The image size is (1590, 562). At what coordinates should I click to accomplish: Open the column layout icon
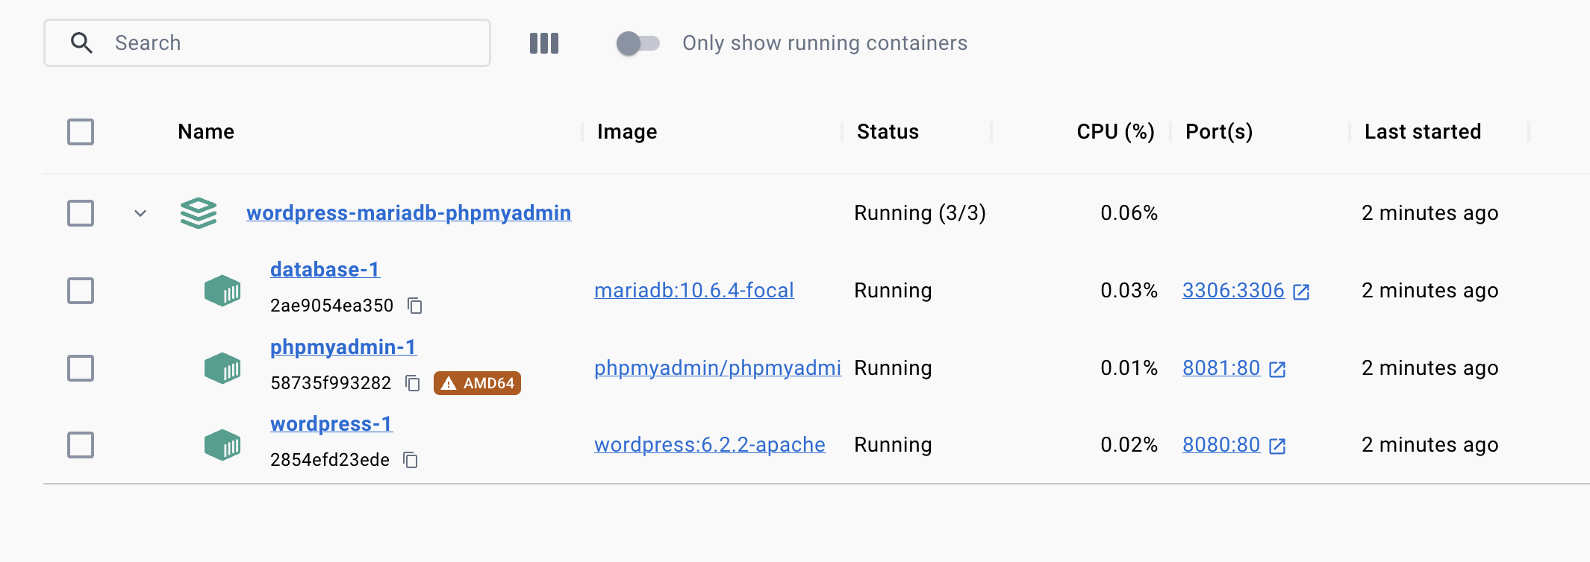[x=544, y=43]
